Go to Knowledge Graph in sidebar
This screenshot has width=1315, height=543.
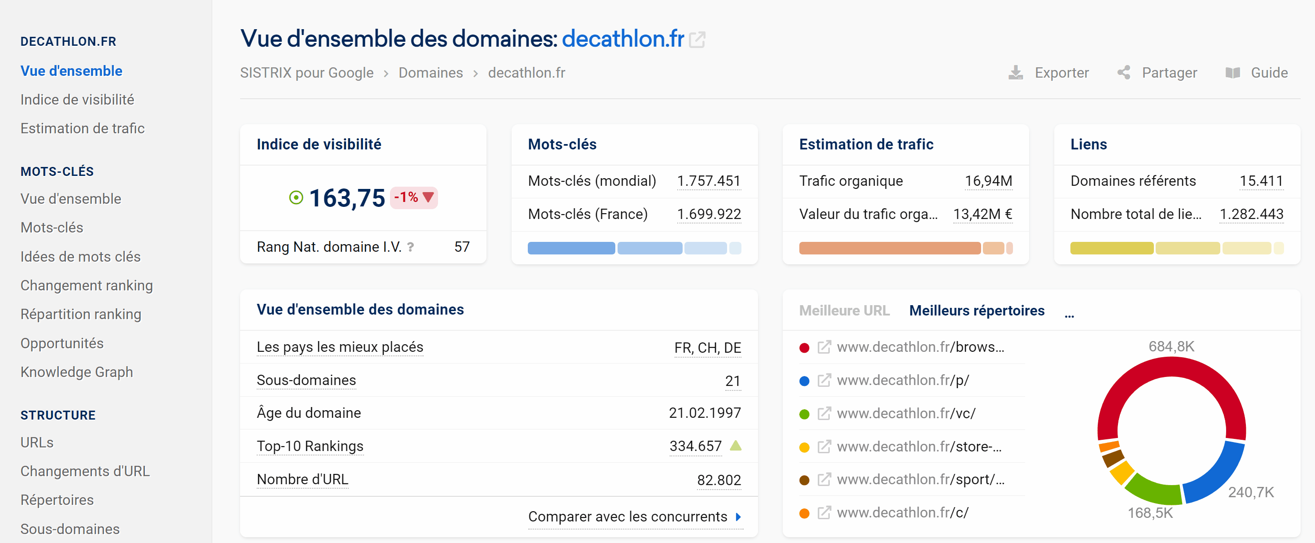click(77, 372)
